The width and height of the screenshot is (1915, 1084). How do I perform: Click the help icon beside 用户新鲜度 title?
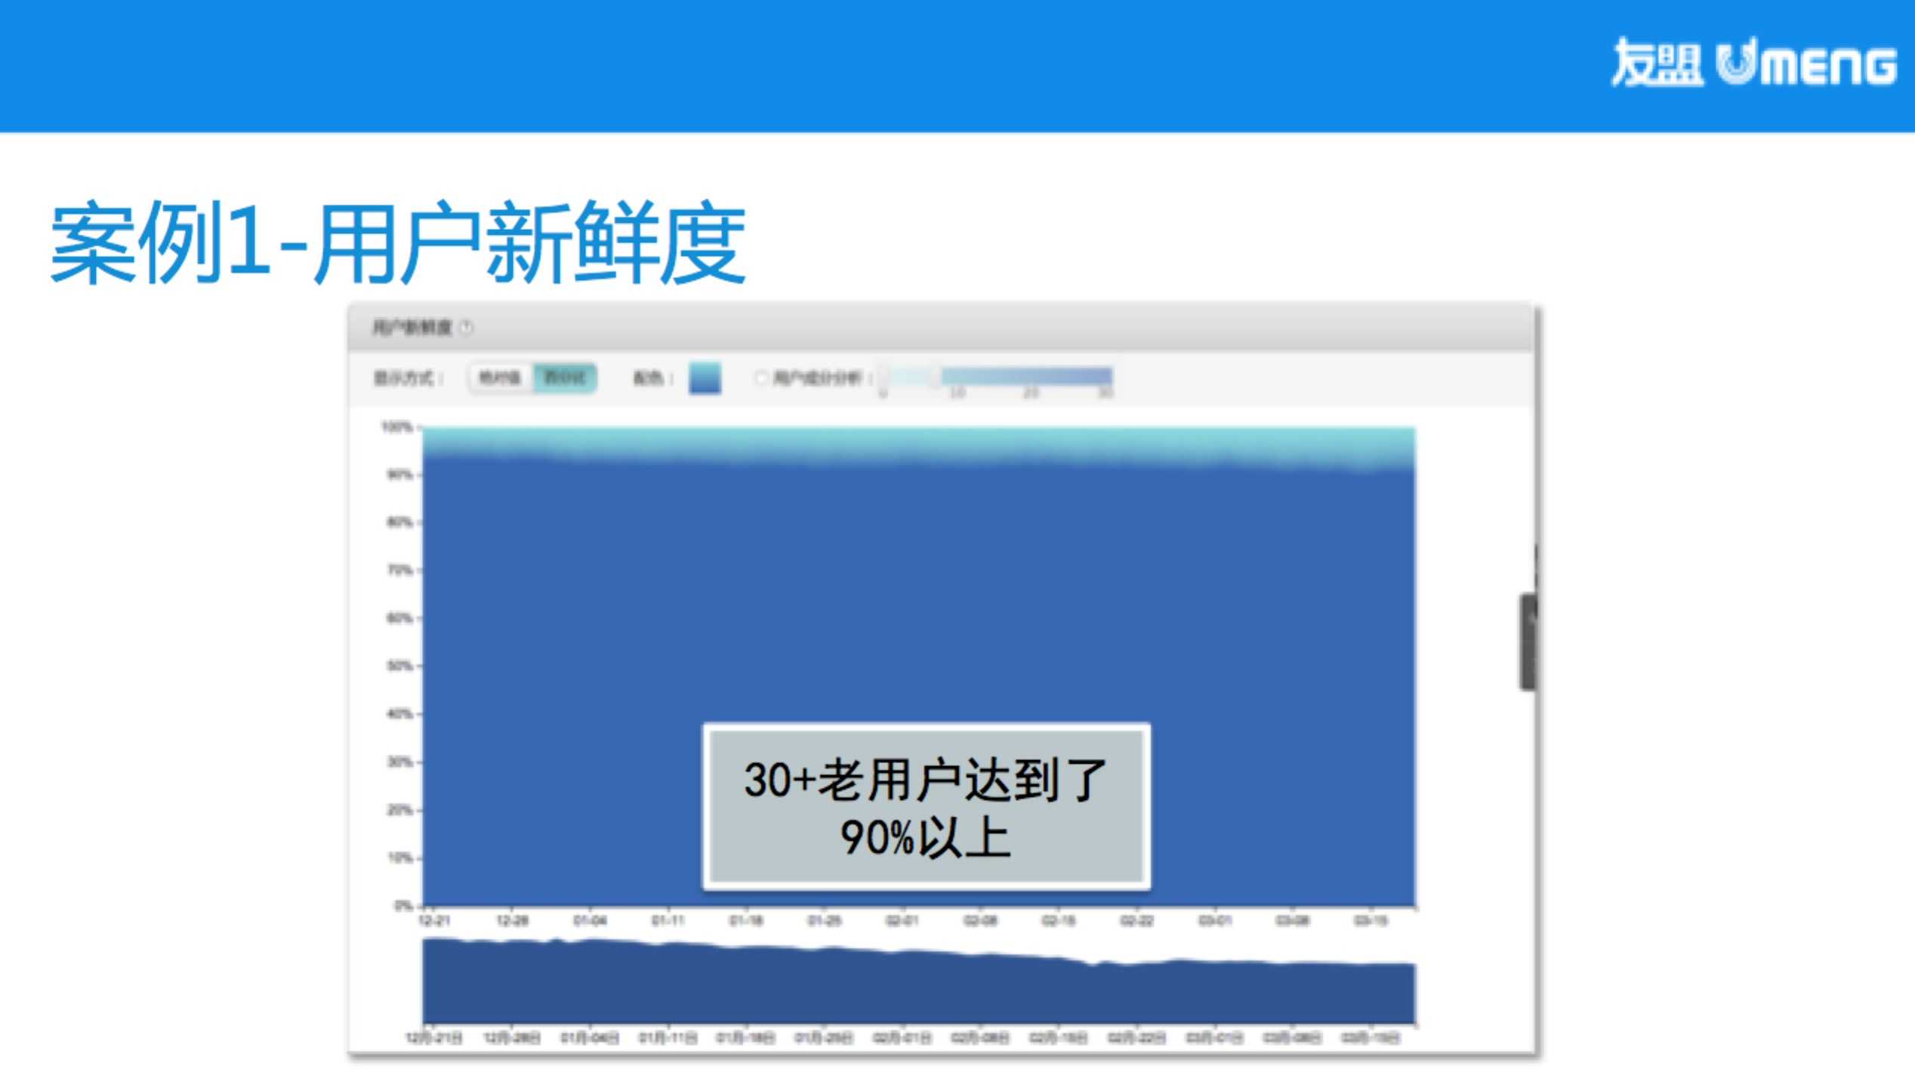467,327
